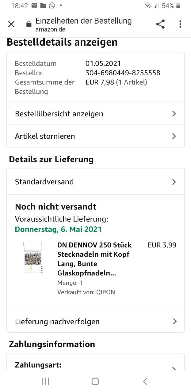Viewport: 191px width, 392px height.
Task: Close the browser tab with X icon
Action: click(x=11, y=24)
